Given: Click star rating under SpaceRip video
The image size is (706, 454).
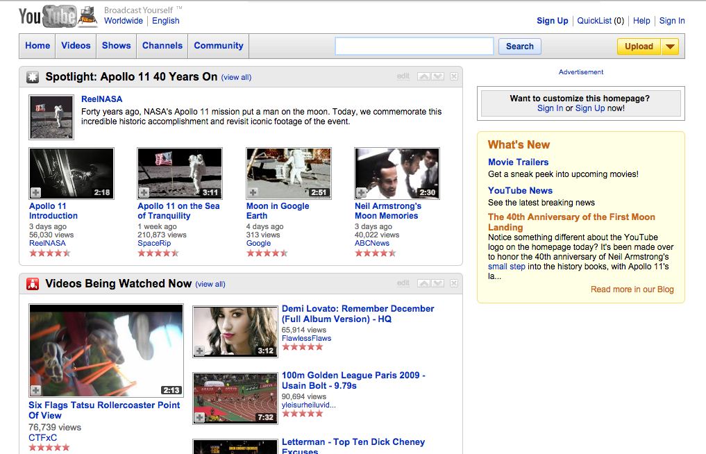Looking at the screenshot, I should tap(158, 253).
